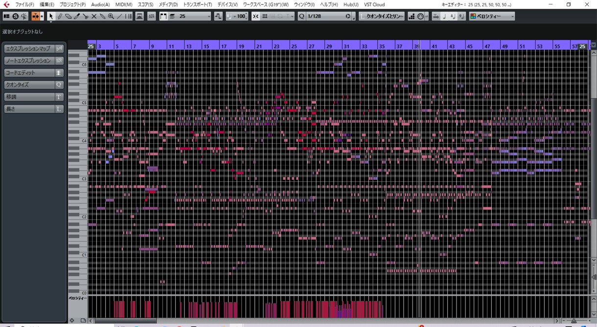Toggle Record NoteOn Velocity button
This screenshot has height=327, width=597.
(452, 16)
